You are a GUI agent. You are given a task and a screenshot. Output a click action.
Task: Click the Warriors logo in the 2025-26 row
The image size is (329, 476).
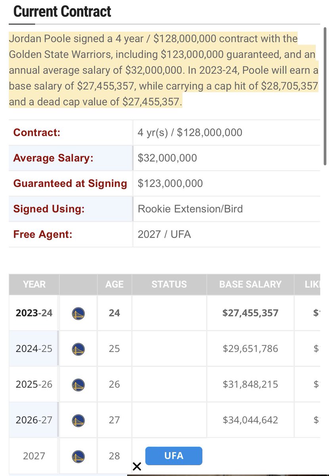click(x=78, y=385)
